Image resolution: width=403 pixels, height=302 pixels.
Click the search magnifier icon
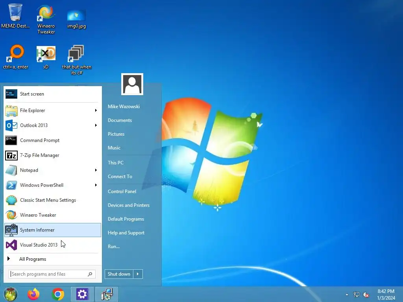click(90, 274)
